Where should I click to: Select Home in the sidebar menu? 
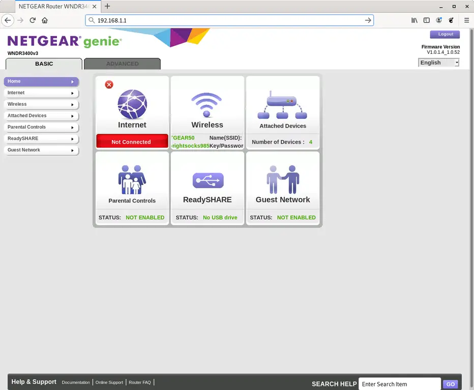[41, 81]
